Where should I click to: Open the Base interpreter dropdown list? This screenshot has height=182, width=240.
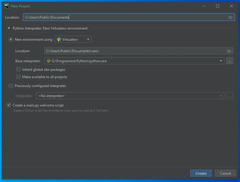pos(221,61)
